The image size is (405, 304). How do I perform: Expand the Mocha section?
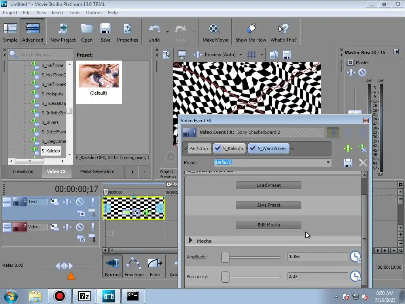tap(191, 240)
